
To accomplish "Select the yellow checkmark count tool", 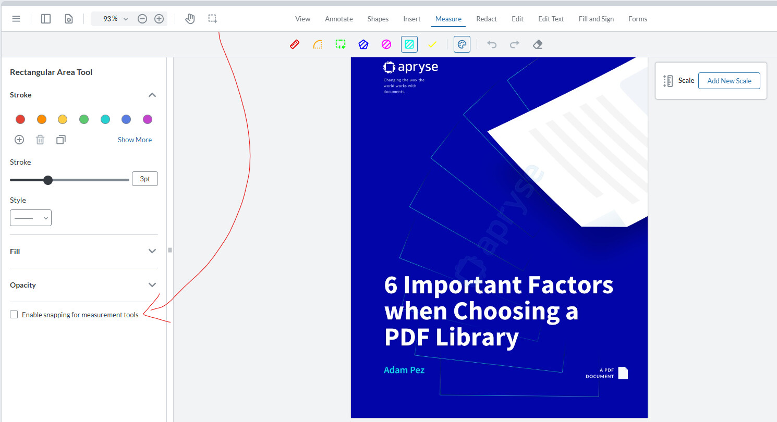I will (x=432, y=44).
